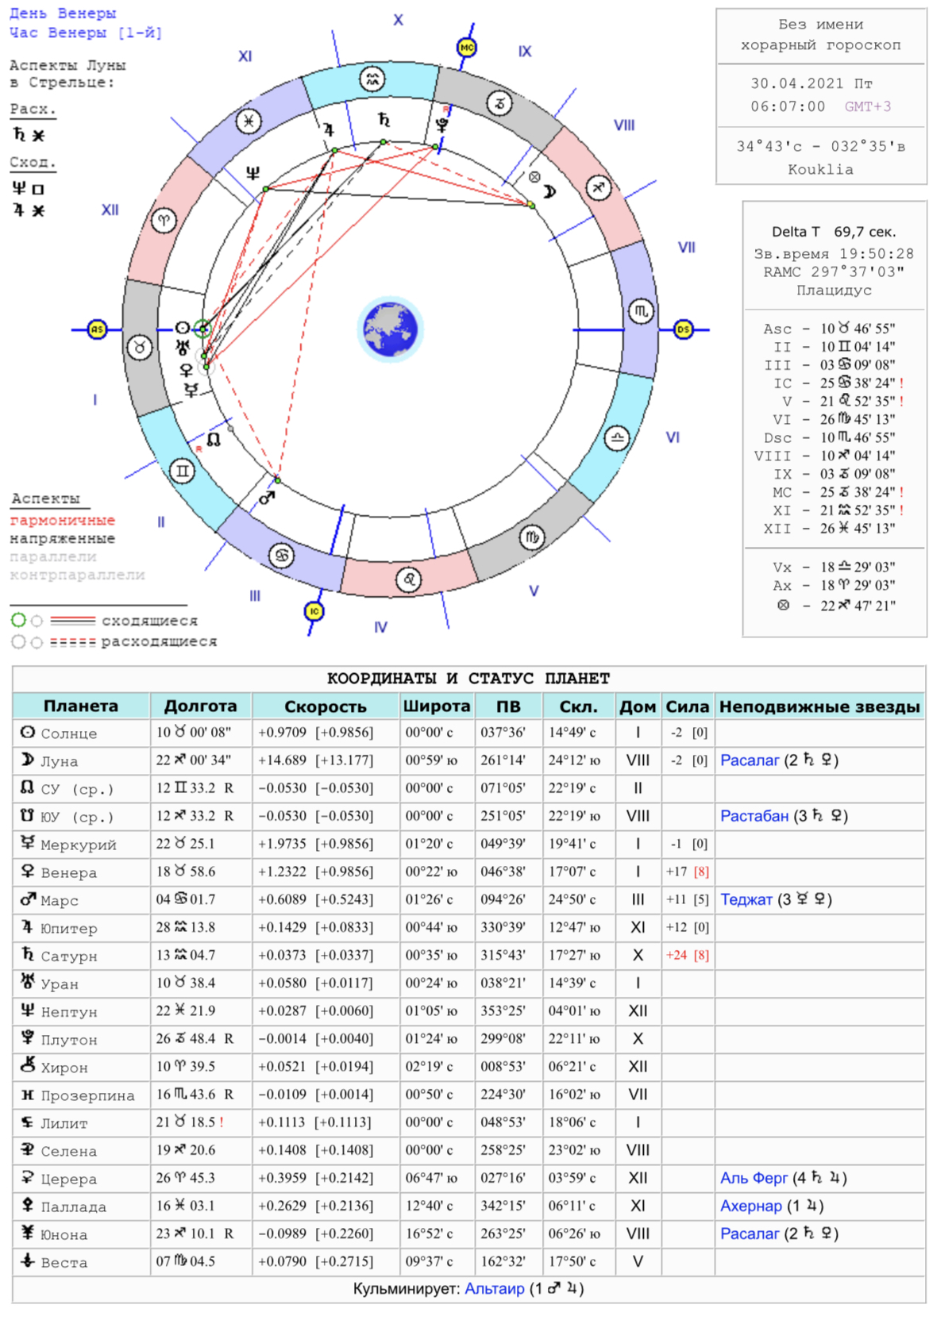Click the Earth globe at chart center
Viewport: 929px width, 1320px height.
[390, 329]
